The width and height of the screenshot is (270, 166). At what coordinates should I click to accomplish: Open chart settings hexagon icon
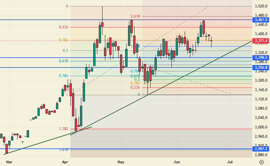click(261, 162)
